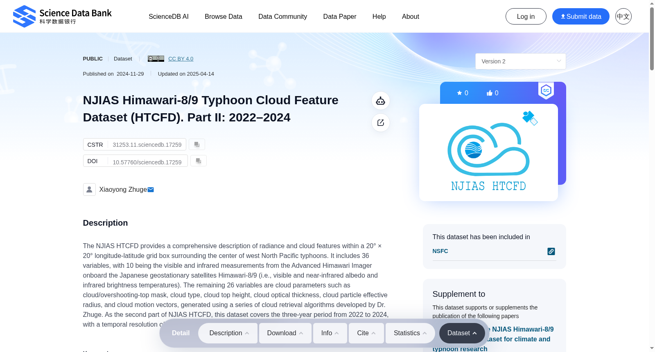Expand the Description section menu
Image resolution: width=655 pixels, height=352 pixels.
click(228, 333)
